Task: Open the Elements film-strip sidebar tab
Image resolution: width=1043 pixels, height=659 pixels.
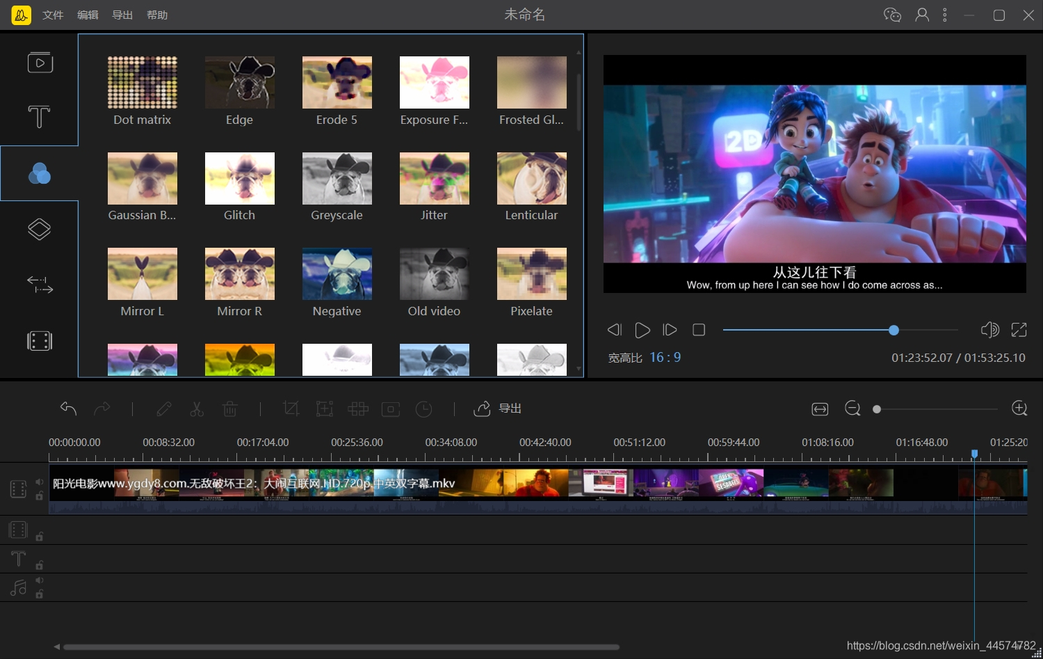Action: 40,341
